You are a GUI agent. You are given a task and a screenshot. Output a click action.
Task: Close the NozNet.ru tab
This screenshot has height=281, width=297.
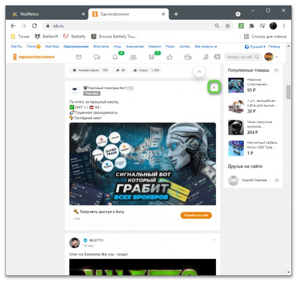[x=83, y=14]
